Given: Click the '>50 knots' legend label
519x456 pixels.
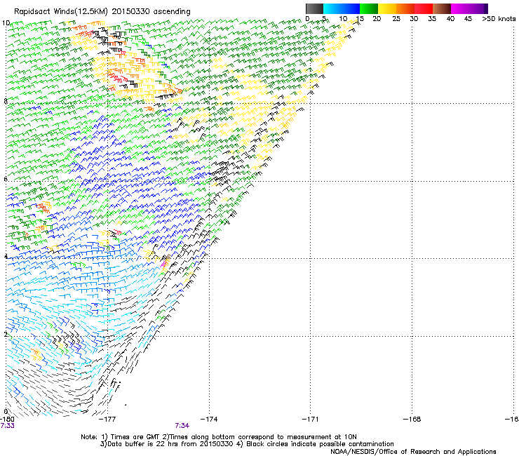Looking at the screenshot, I should click(499, 19).
